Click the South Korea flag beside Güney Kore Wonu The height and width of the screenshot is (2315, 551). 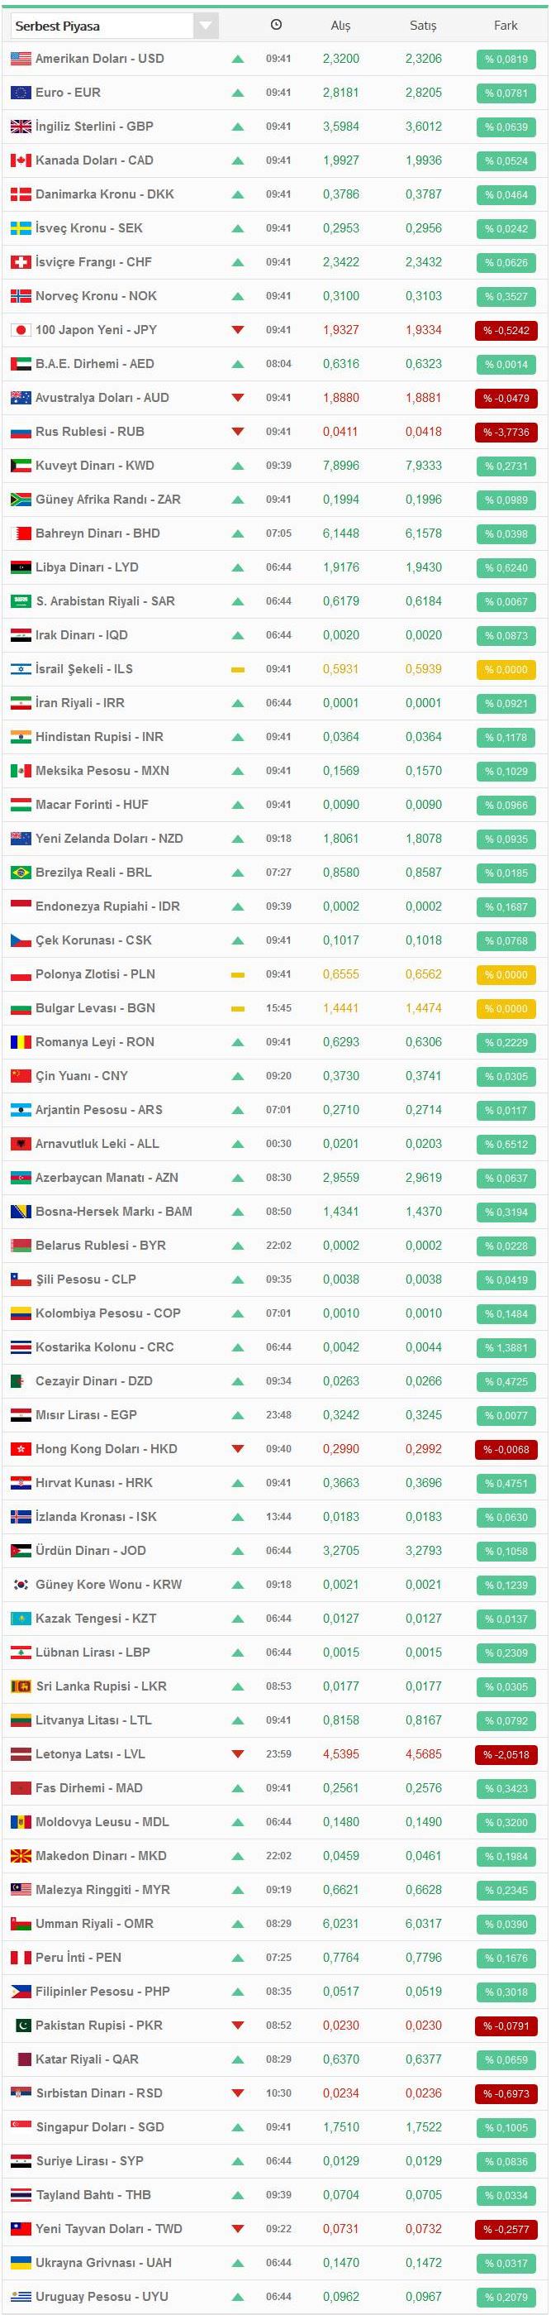pos(21,1585)
